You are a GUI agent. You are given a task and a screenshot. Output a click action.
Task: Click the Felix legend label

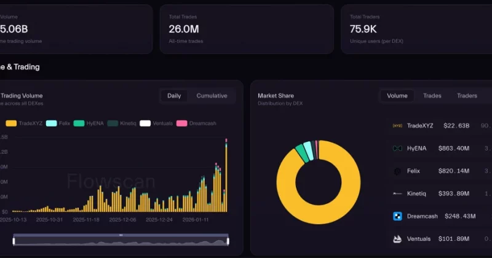[x=65, y=123]
